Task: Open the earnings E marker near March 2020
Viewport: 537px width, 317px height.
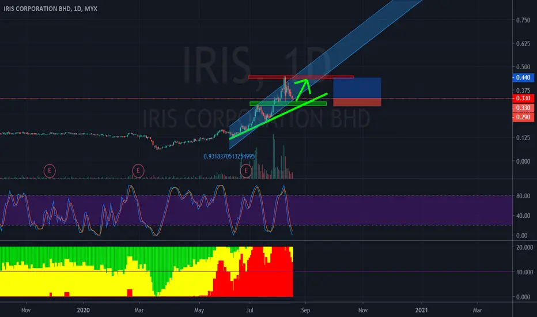Action: (138, 171)
